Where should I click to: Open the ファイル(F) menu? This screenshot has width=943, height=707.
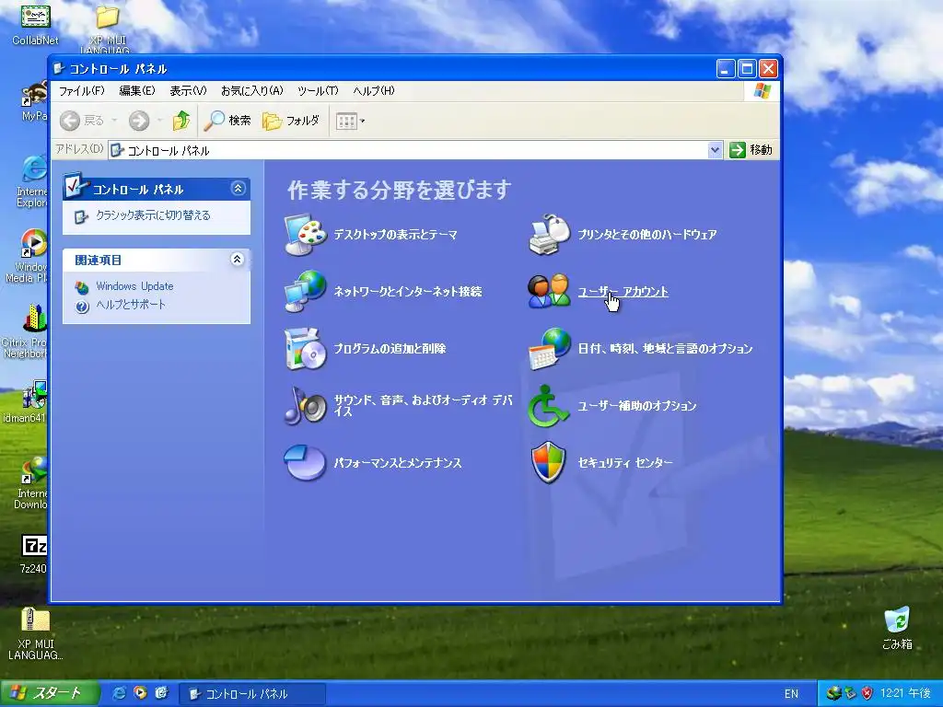coord(81,91)
